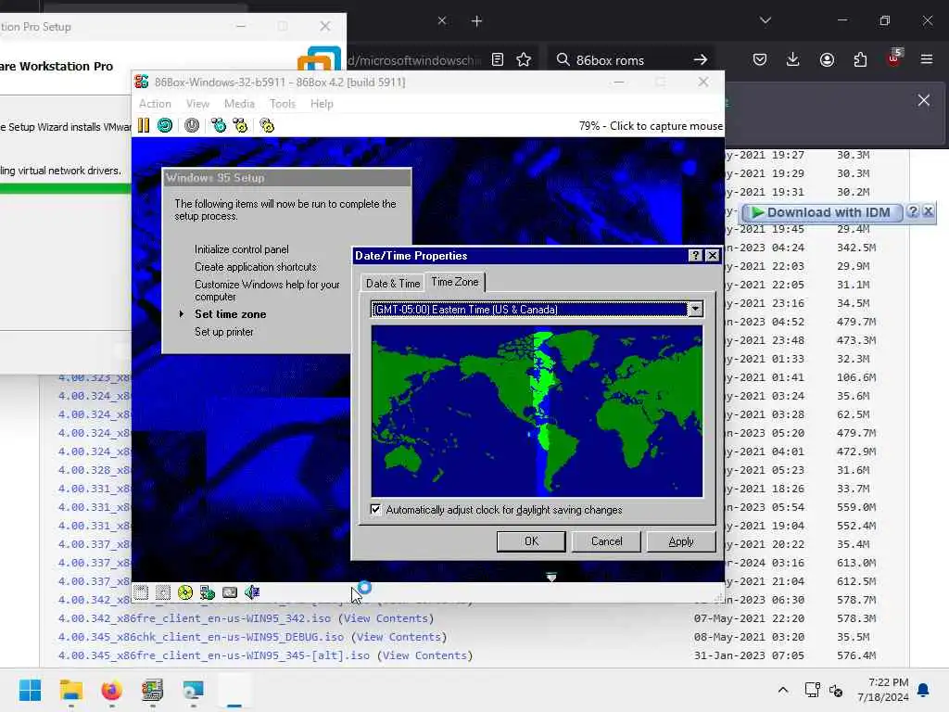
Task: Click the time zone world map
Action: pos(537,411)
